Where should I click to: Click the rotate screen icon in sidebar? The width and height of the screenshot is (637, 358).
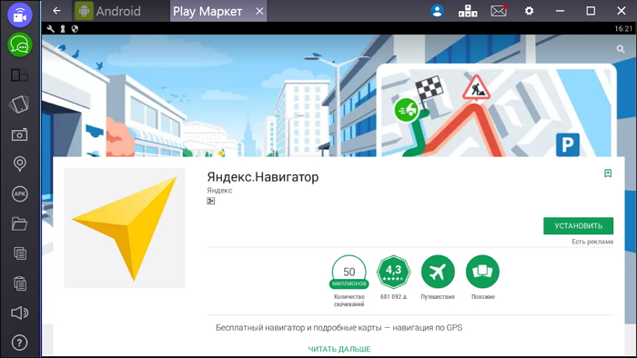click(19, 104)
